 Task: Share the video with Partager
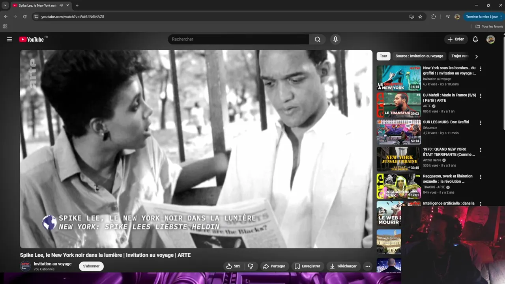[x=274, y=266]
